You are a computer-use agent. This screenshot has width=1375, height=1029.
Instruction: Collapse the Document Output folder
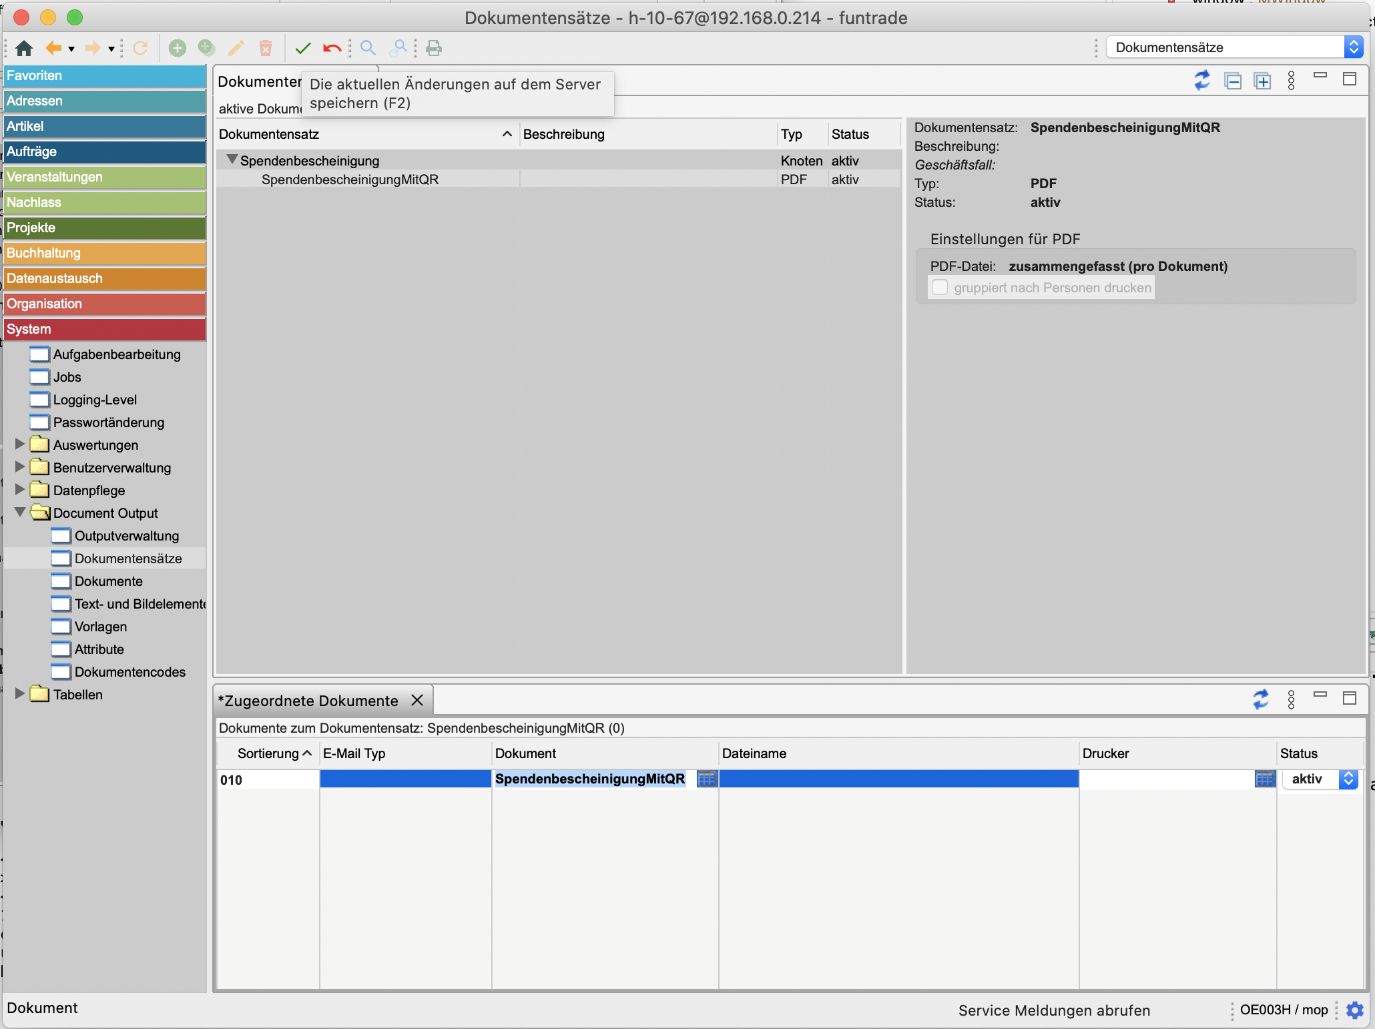pyautogui.click(x=20, y=512)
